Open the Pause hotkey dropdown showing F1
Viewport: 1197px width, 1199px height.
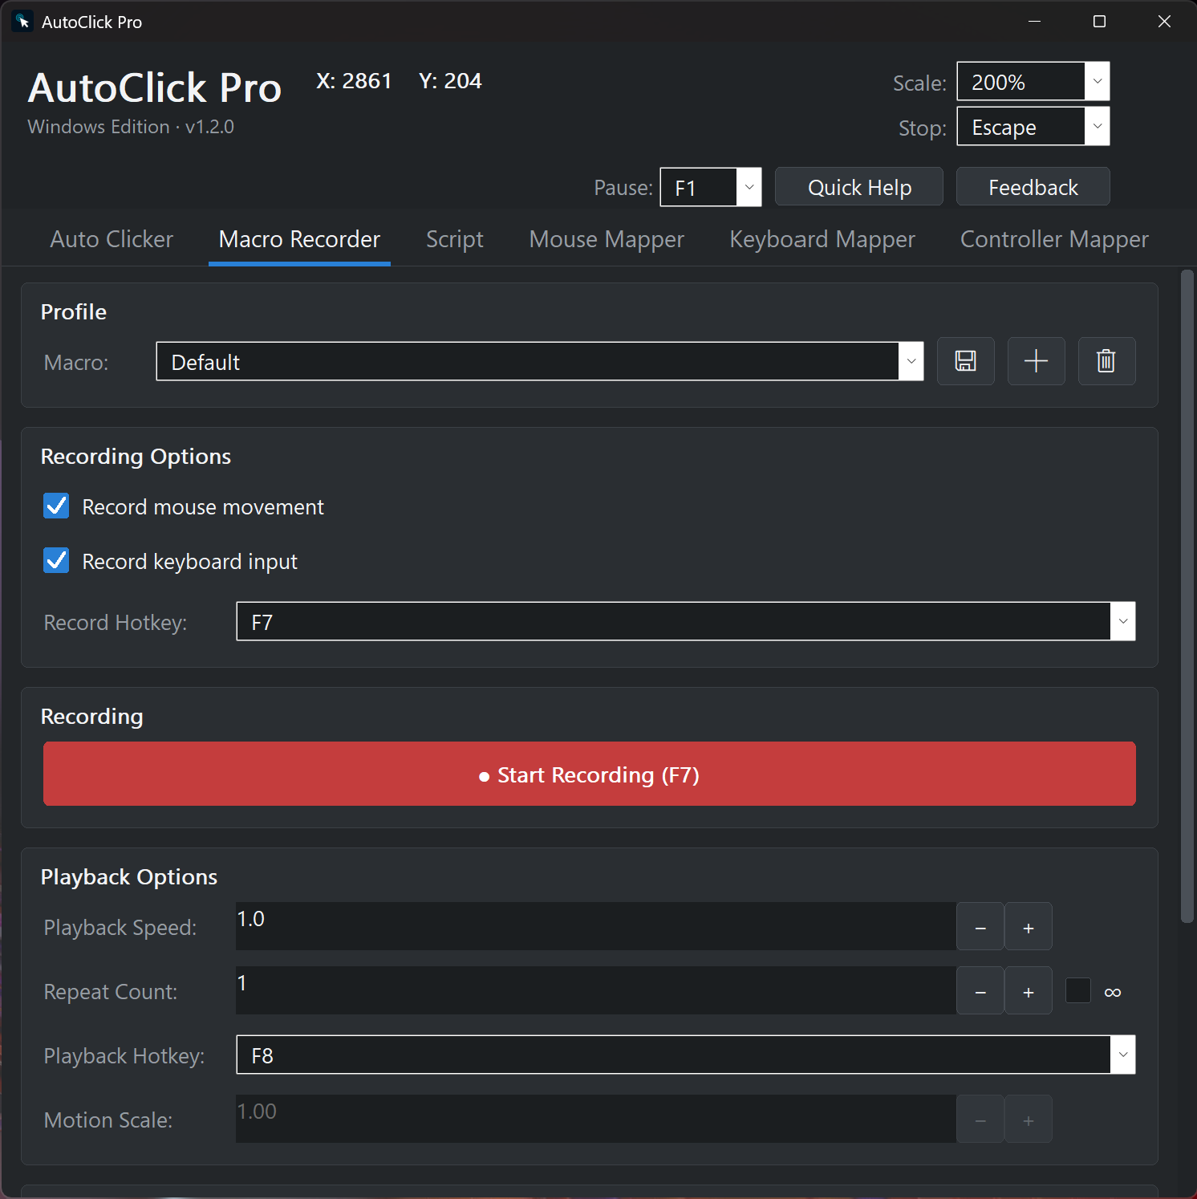coord(710,187)
